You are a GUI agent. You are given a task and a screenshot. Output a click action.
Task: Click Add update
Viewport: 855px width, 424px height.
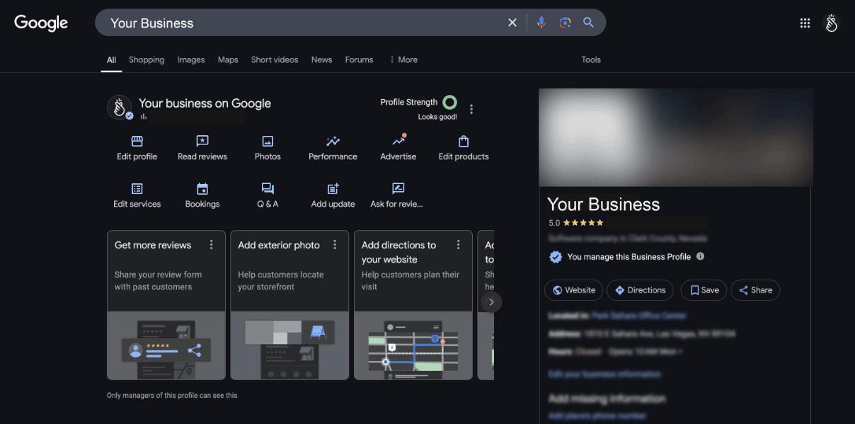tap(333, 195)
